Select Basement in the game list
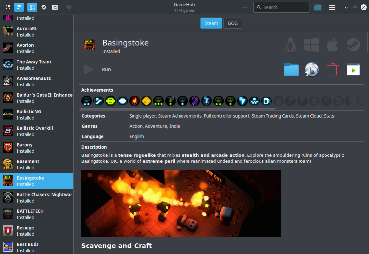 tap(37, 164)
